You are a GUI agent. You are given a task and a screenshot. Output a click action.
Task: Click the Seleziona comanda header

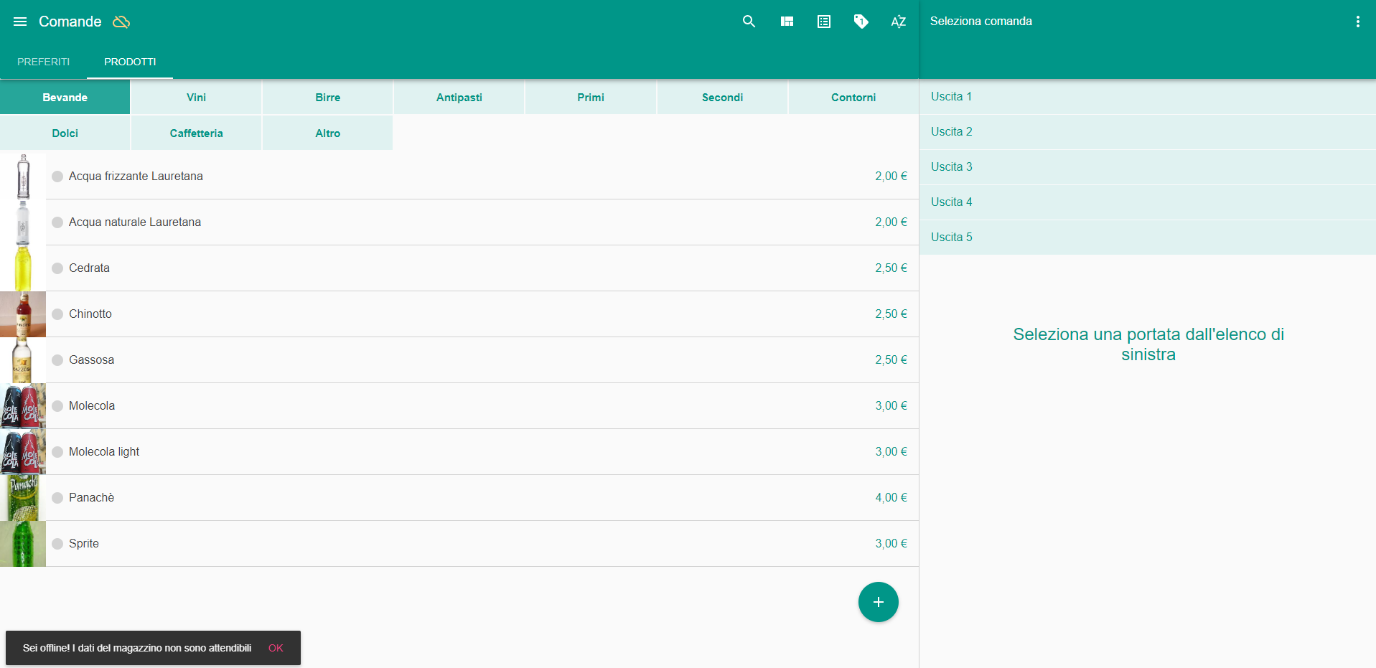point(981,22)
